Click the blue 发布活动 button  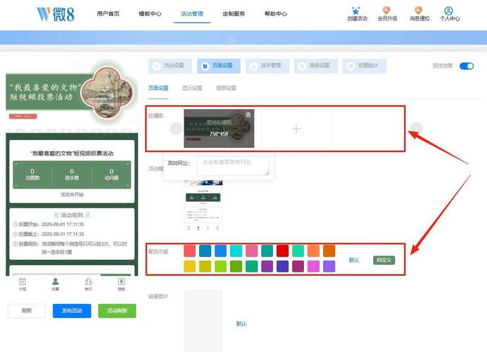click(72, 310)
